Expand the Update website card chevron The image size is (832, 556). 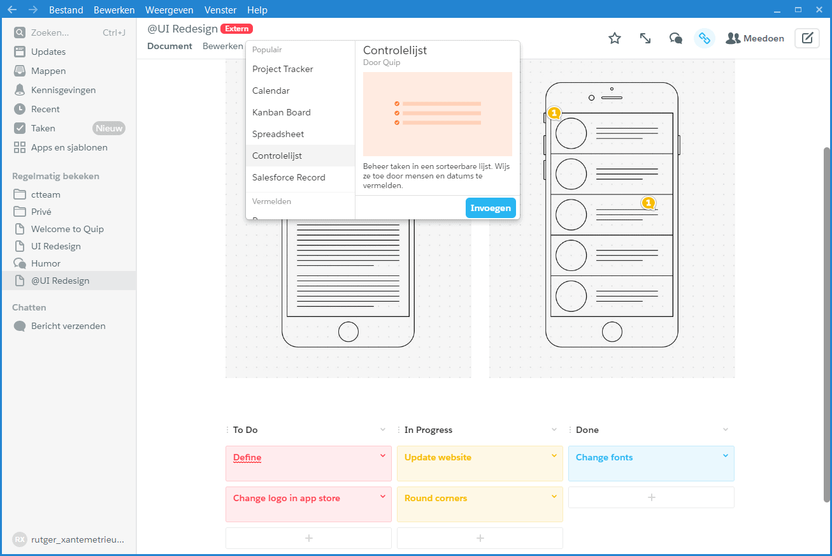pyautogui.click(x=554, y=455)
